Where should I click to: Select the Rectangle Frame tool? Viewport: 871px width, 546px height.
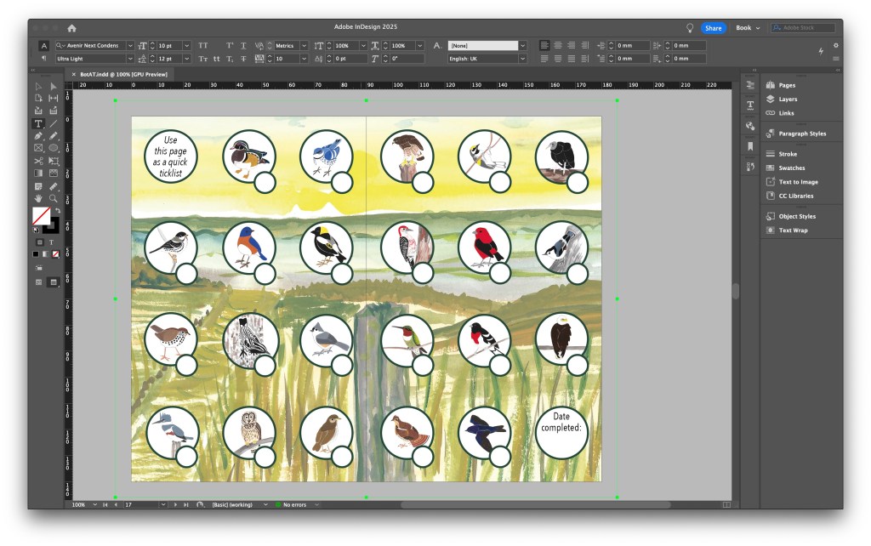(38, 148)
